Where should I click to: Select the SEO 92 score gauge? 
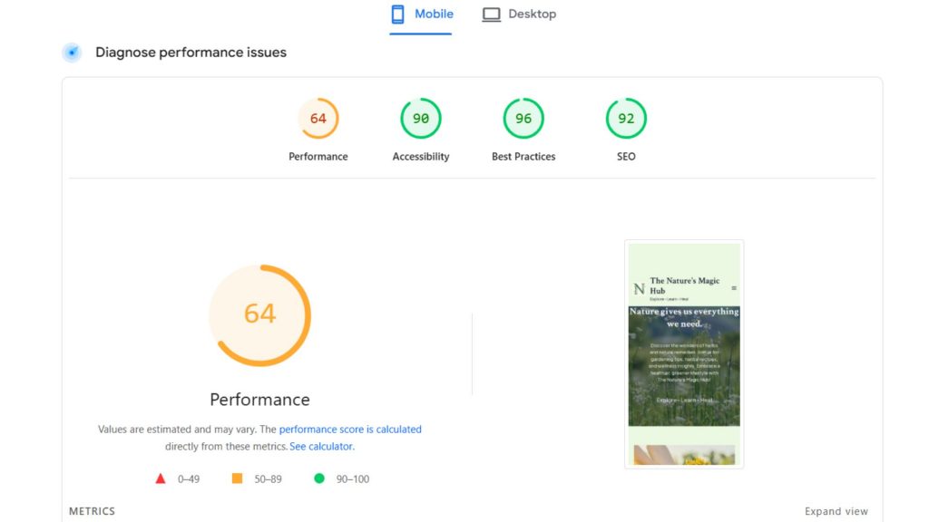(x=626, y=119)
